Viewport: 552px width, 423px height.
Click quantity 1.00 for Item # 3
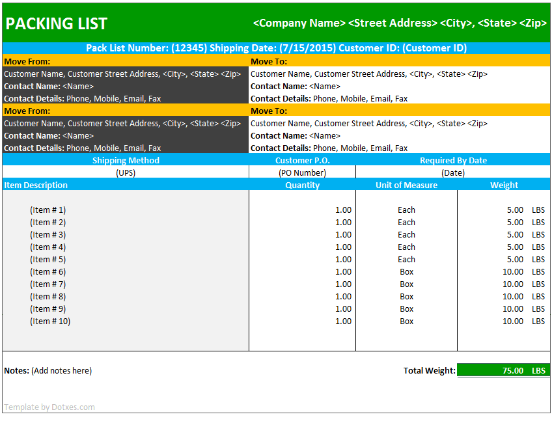tap(343, 235)
